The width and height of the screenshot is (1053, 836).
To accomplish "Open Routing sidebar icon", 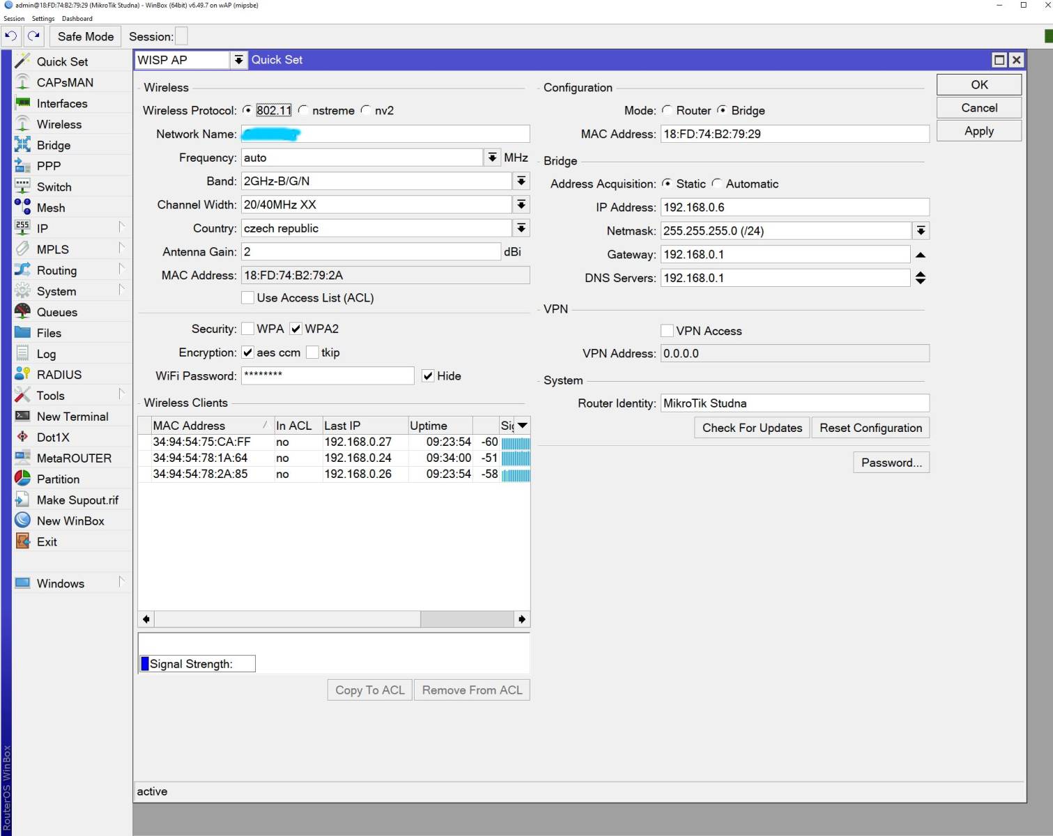I will click(x=22, y=270).
